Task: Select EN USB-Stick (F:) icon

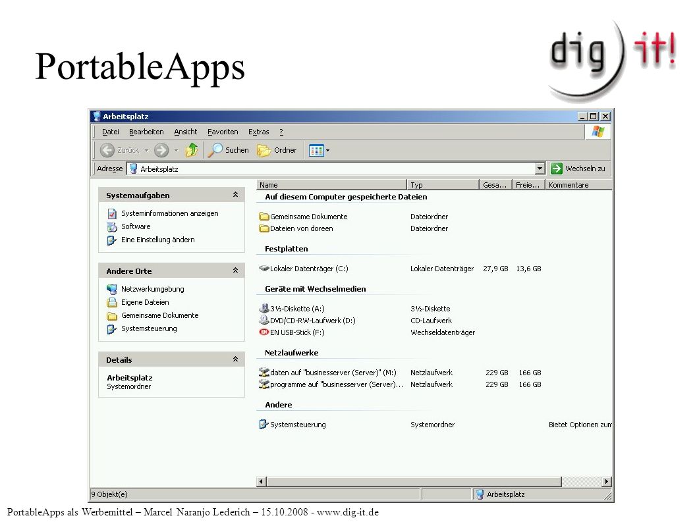Action: pos(264,332)
